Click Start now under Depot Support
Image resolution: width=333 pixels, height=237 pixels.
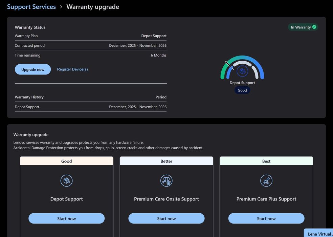[x=66, y=218]
